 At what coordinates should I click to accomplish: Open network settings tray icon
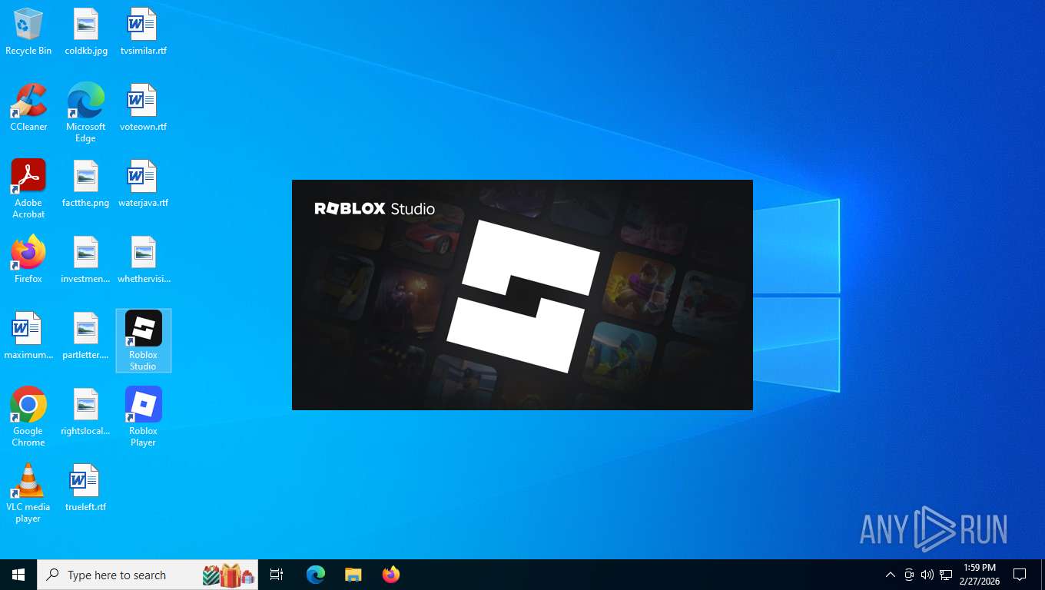point(946,575)
